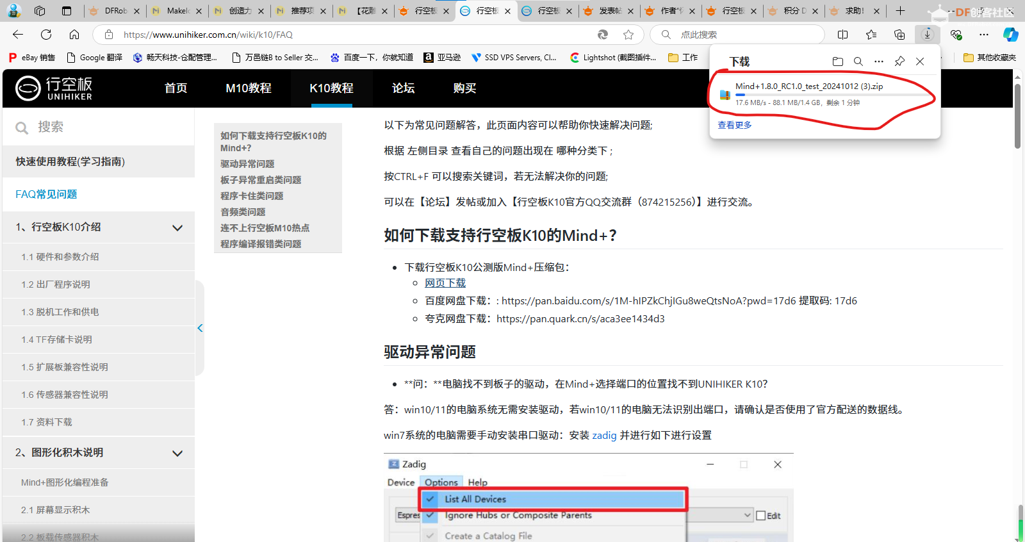Open the favorites list icon
Viewport: 1025px width, 542px height.
point(871,35)
